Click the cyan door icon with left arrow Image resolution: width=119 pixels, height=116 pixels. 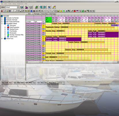coord(41,7)
